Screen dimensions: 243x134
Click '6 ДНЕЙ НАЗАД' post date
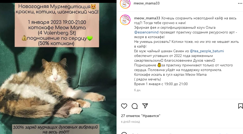130,122
